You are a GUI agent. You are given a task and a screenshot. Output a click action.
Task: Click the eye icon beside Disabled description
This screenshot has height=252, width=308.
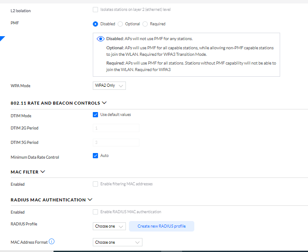[100, 39]
